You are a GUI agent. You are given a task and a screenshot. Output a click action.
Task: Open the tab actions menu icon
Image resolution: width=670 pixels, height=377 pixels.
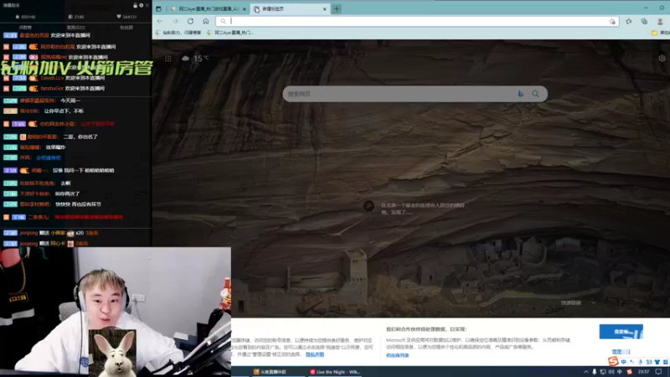tap(158, 8)
